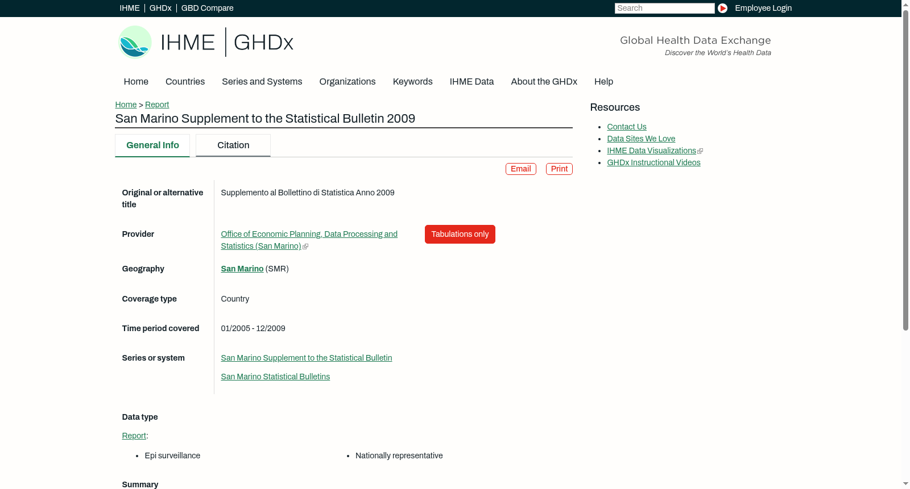Switch to the Citation tab

pos(233,145)
